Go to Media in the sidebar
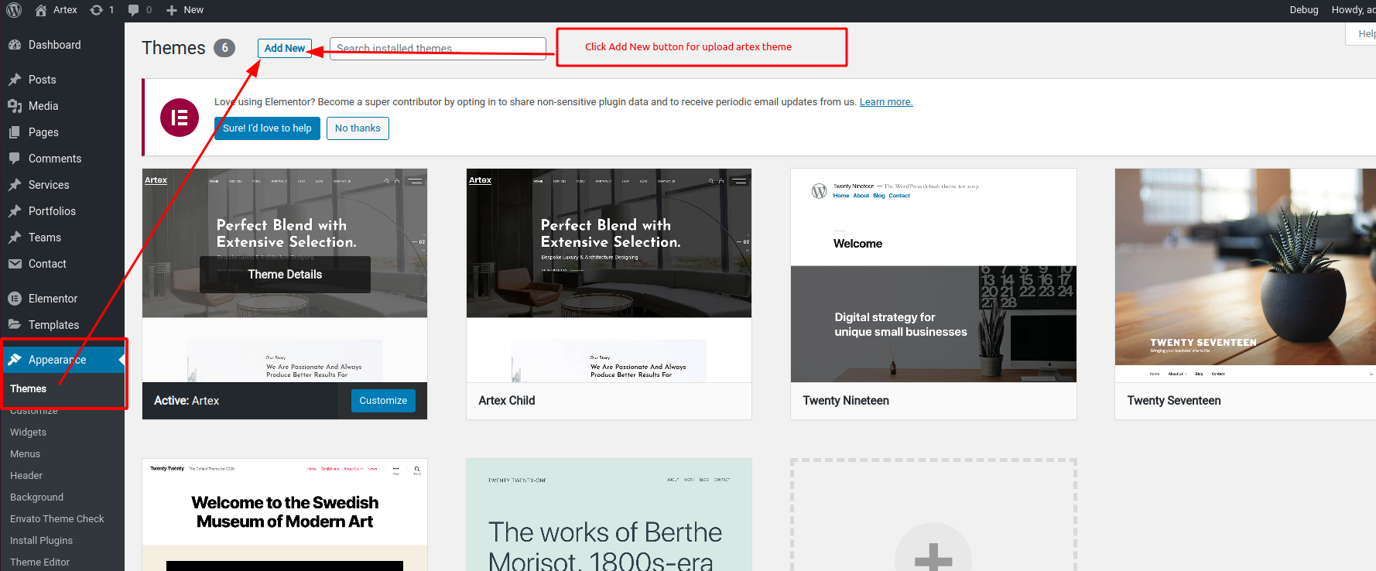Viewport: 1376px width, 571px height. [x=62, y=106]
